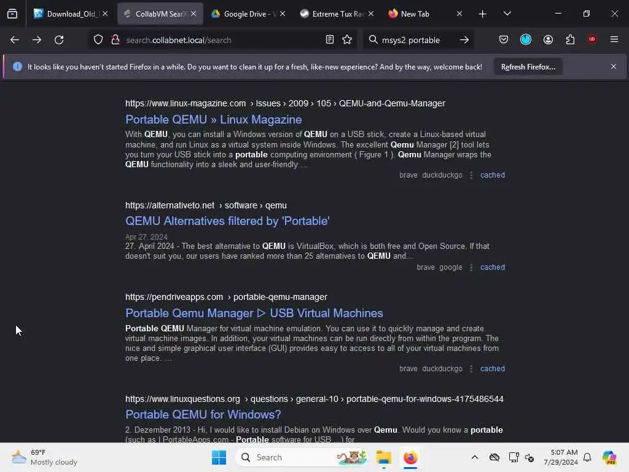This screenshot has width=629, height=472.
Task: Submit search with arrow in search box
Action: [x=464, y=40]
